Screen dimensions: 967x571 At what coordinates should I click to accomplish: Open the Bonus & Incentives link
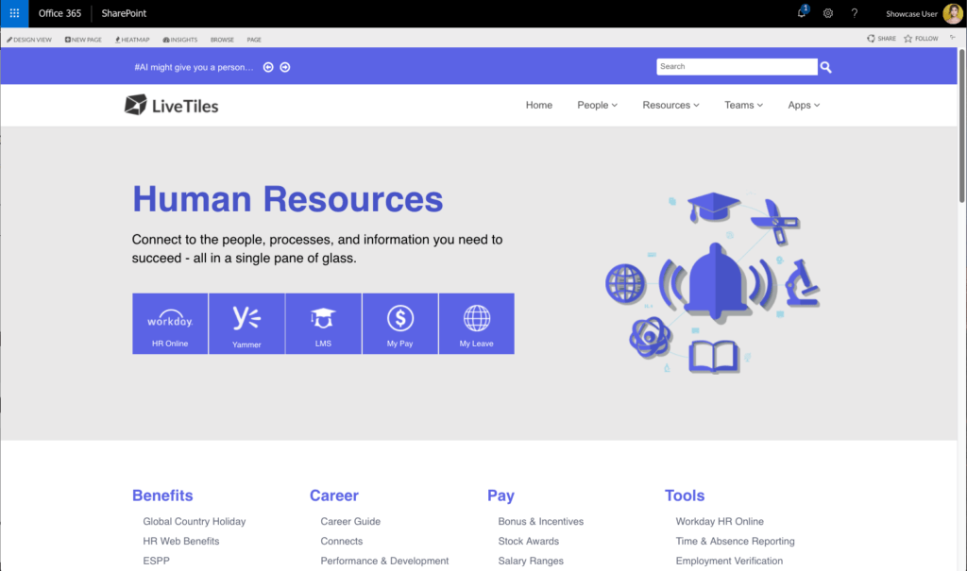click(x=541, y=522)
